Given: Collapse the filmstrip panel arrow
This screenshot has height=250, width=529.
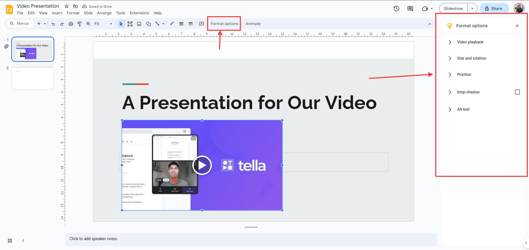Looking at the screenshot, I should click(23, 241).
